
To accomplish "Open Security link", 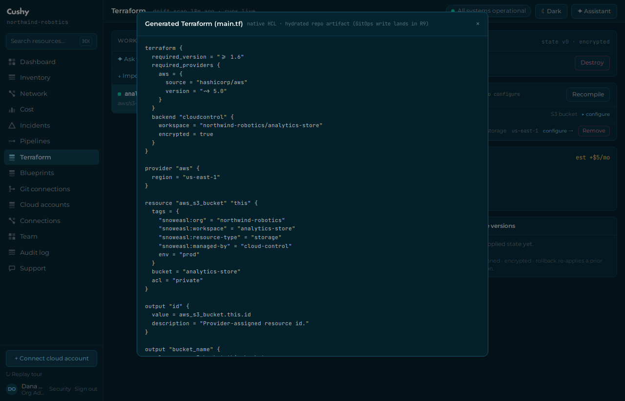I will tap(60, 389).
